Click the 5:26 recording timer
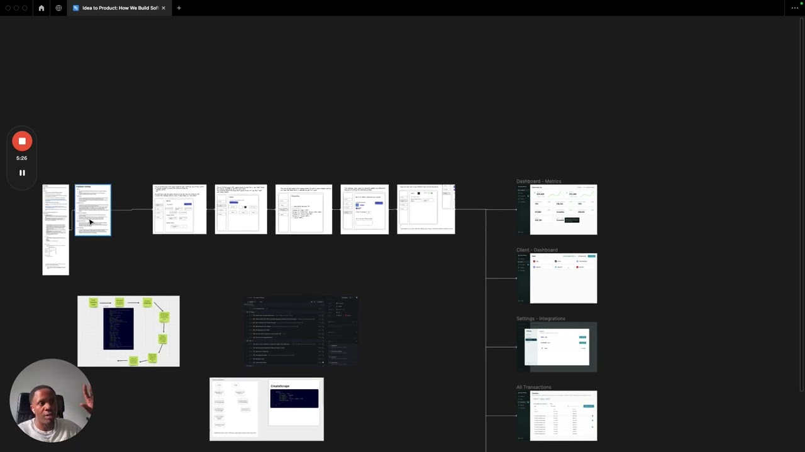 [22, 158]
